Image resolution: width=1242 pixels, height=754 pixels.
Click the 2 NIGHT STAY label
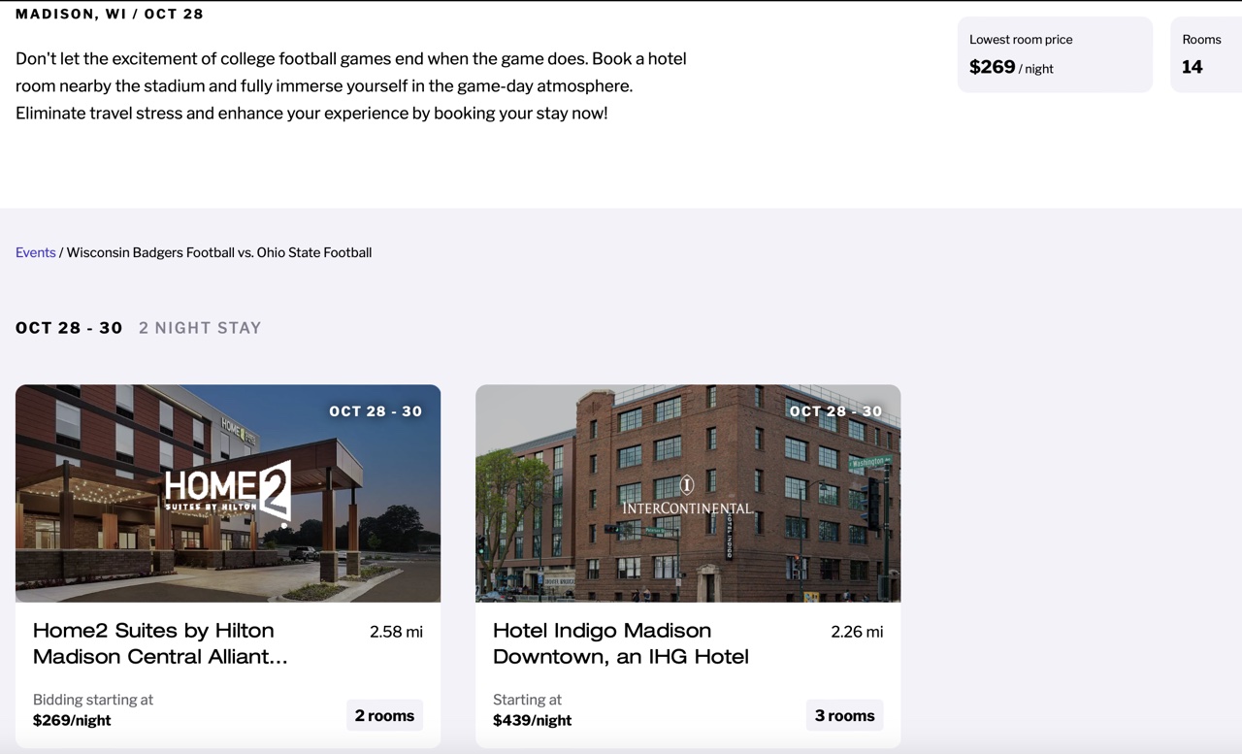coord(200,328)
